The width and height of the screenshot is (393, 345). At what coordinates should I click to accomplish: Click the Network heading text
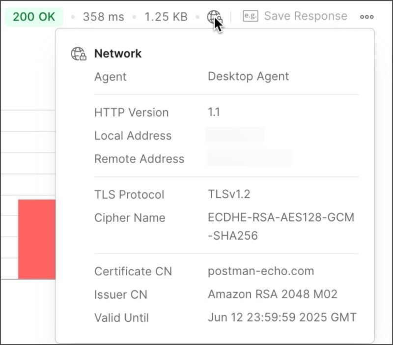118,54
